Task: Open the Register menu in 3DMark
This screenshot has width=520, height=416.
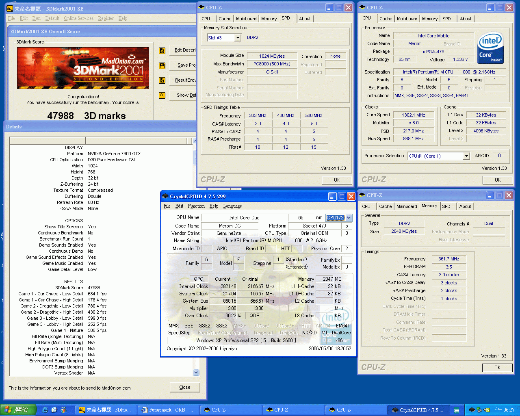Action: (x=106, y=18)
